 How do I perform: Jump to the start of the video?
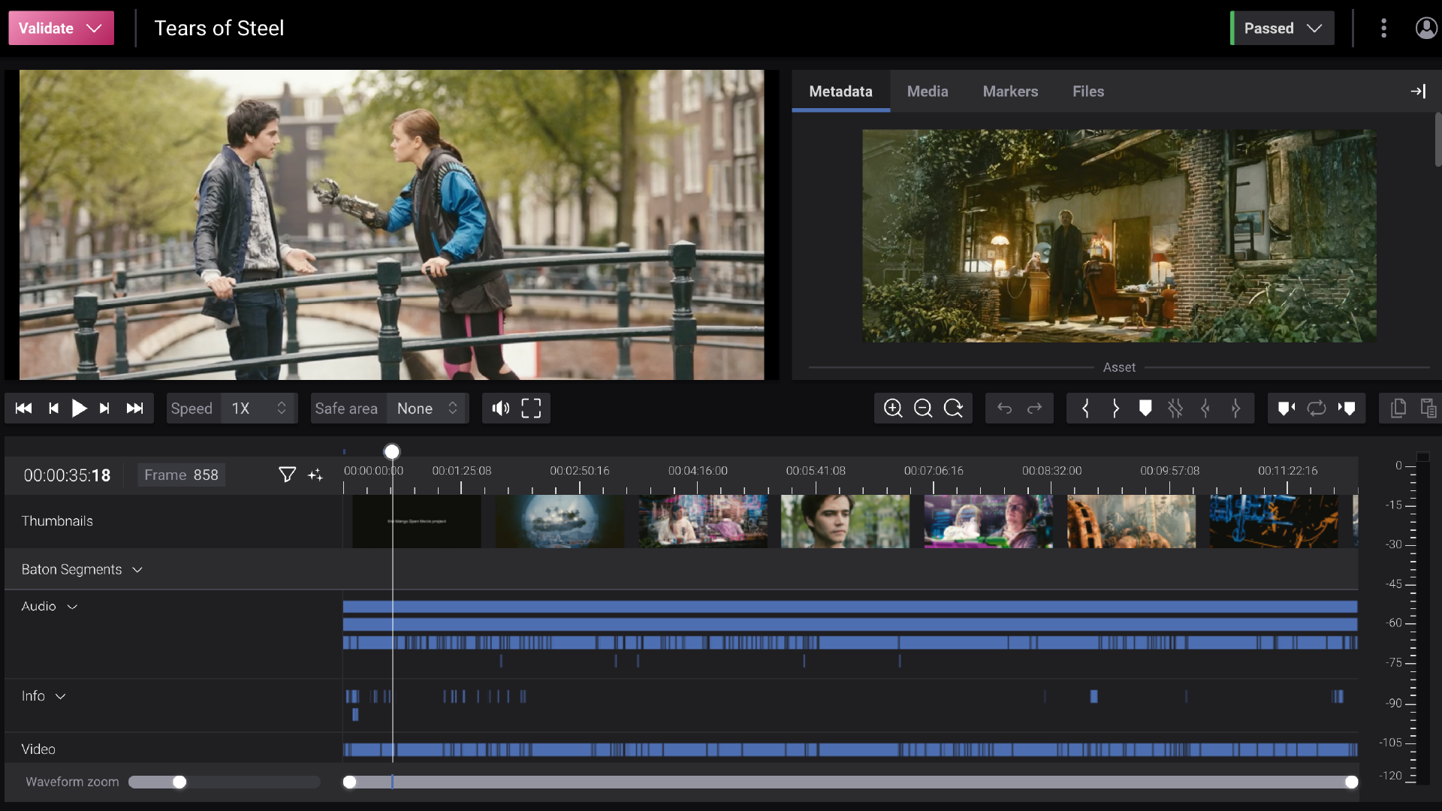(x=23, y=409)
